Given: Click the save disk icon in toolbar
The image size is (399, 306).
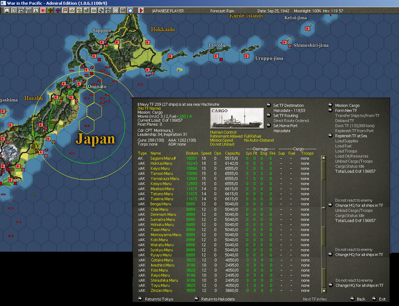Looking at the screenshot, I should click(x=7, y=11).
